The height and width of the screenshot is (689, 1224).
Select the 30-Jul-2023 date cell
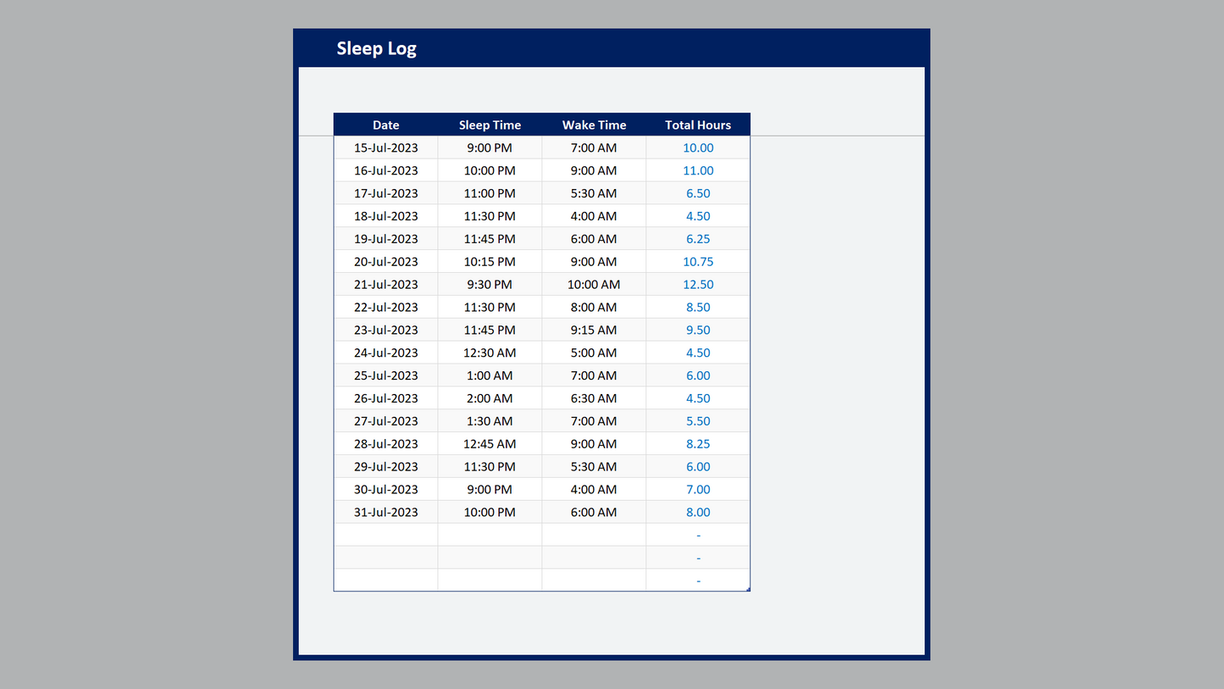coord(385,490)
